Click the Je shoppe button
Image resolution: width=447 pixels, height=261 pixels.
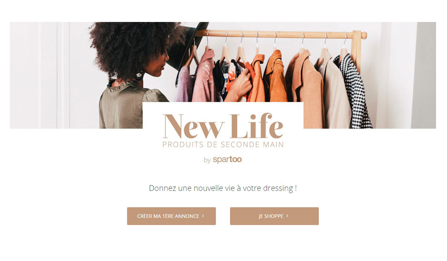(275, 216)
